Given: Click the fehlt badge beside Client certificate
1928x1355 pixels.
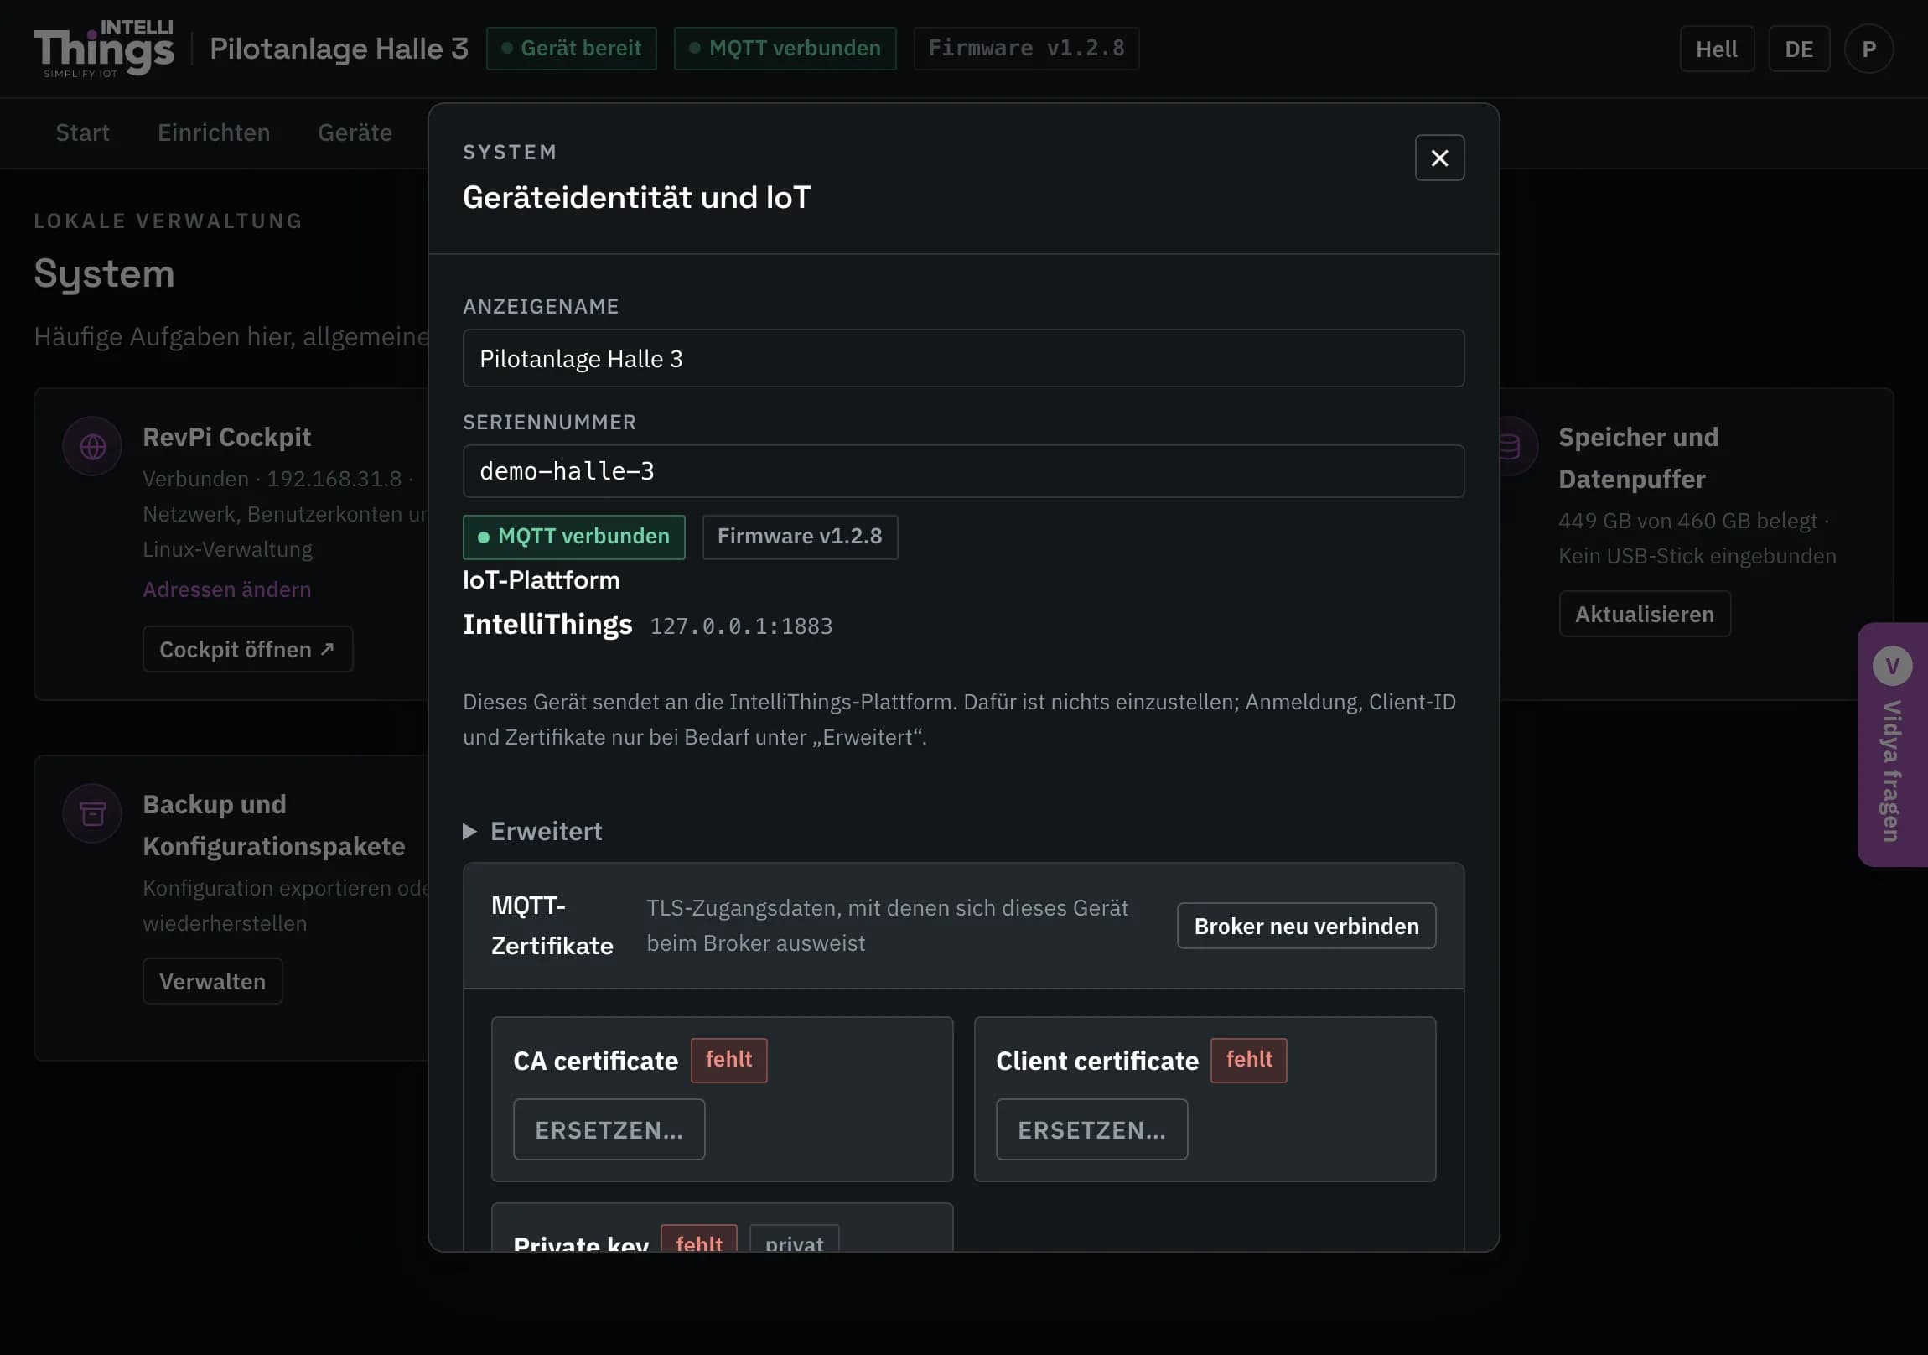Looking at the screenshot, I should tap(1249, 1060).
